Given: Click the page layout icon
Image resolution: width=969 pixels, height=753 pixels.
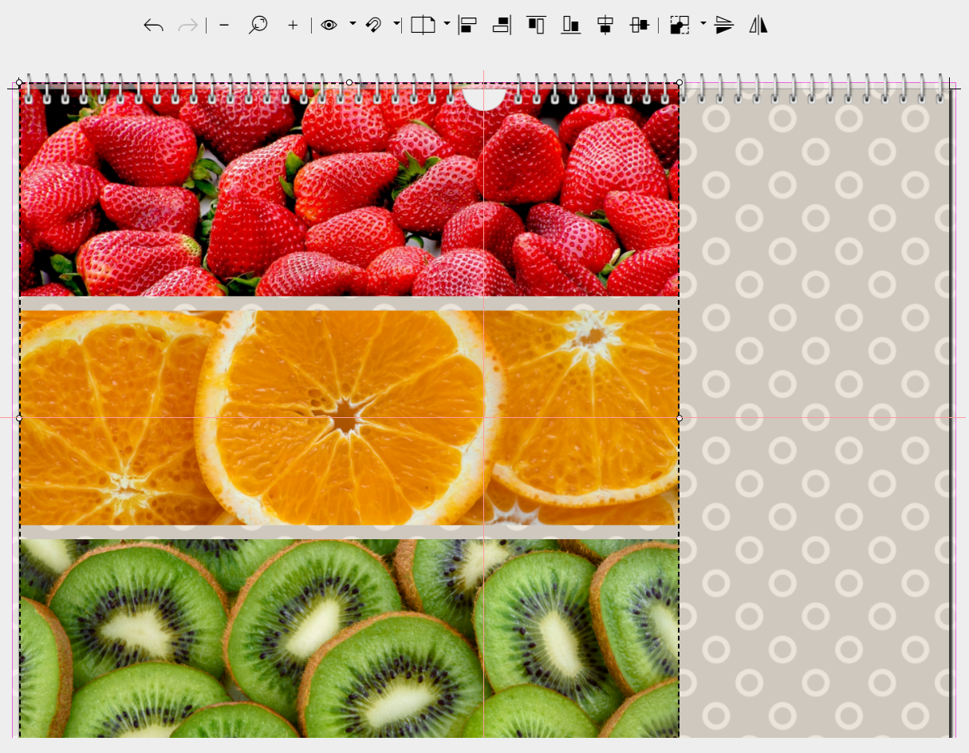Looking at the screenshot, I should pos(423,26).
